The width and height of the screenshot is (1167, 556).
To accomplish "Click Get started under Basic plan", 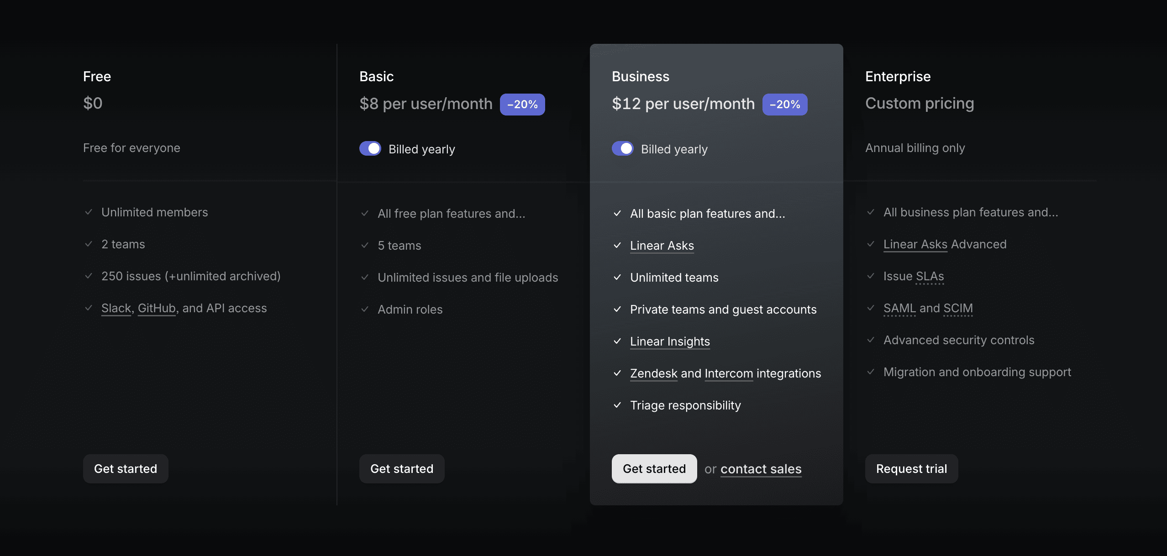I will [x=402, y=469].
